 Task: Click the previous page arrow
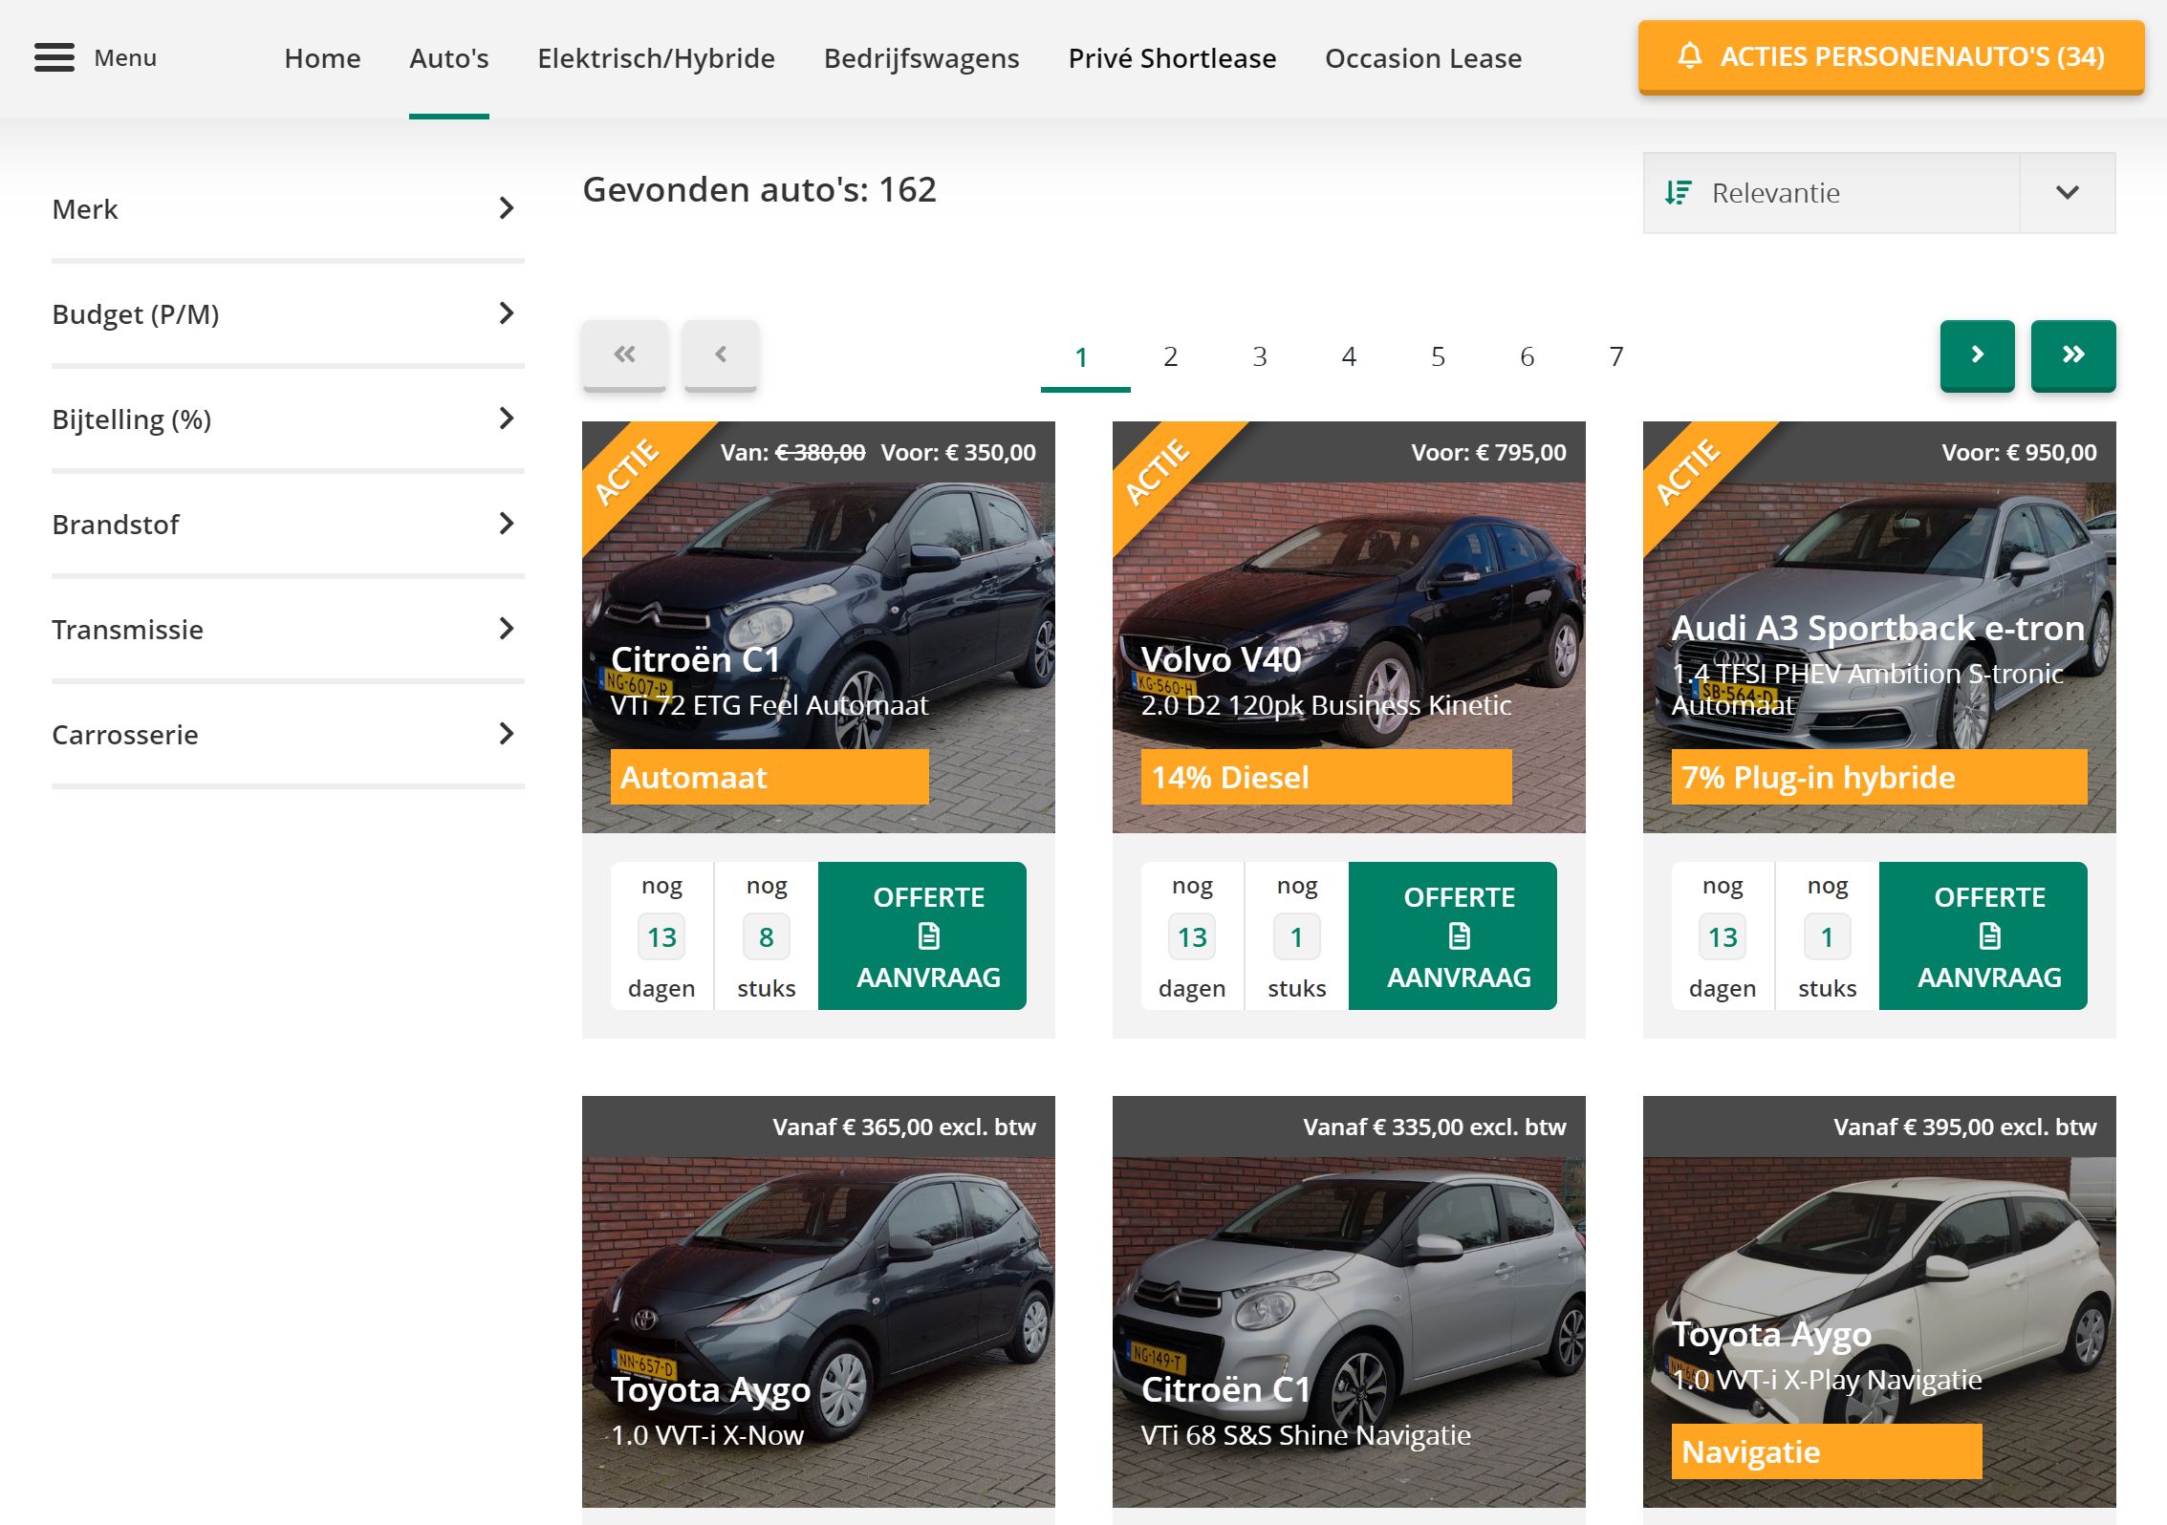(x=720, y=354)
